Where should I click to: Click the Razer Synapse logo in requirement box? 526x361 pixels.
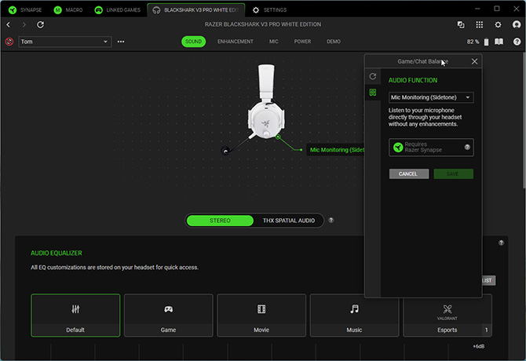(x=398, y=148)
